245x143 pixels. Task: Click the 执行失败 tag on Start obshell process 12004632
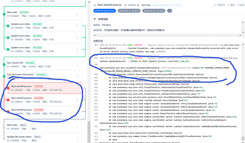coord(39,86)
